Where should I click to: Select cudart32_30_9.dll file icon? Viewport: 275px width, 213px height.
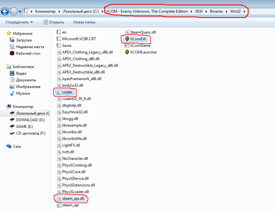[59, 99]
